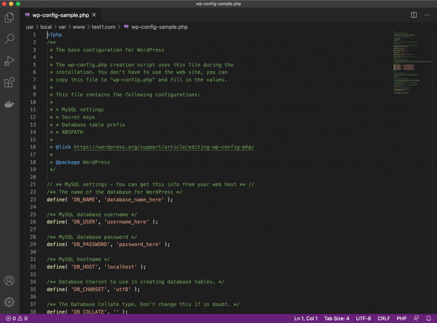
Task: Click the test1.com breadcrumb segment
Action: (x=103, y=27)
